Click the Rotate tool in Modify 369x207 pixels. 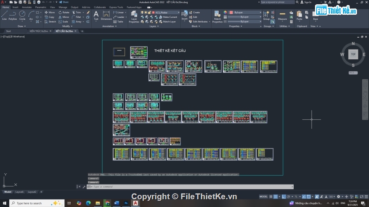64,12
